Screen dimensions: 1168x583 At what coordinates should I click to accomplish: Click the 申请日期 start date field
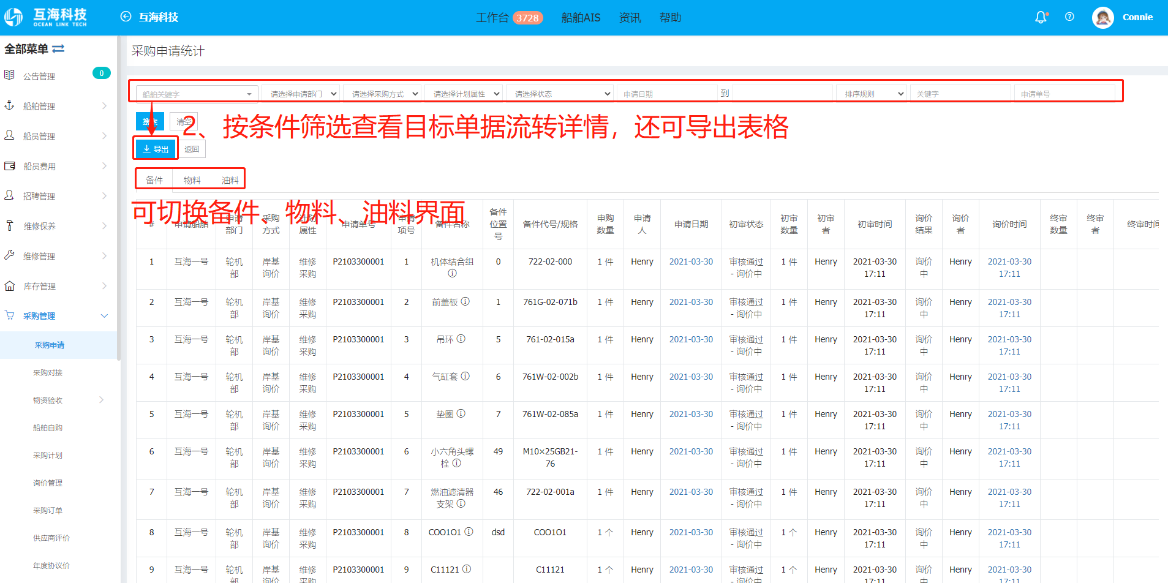[667, 94]
